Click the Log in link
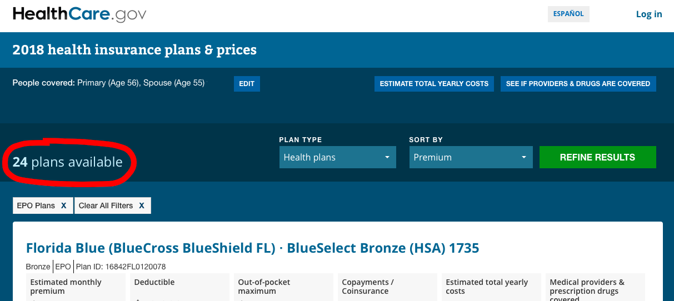 click(649, 14)
